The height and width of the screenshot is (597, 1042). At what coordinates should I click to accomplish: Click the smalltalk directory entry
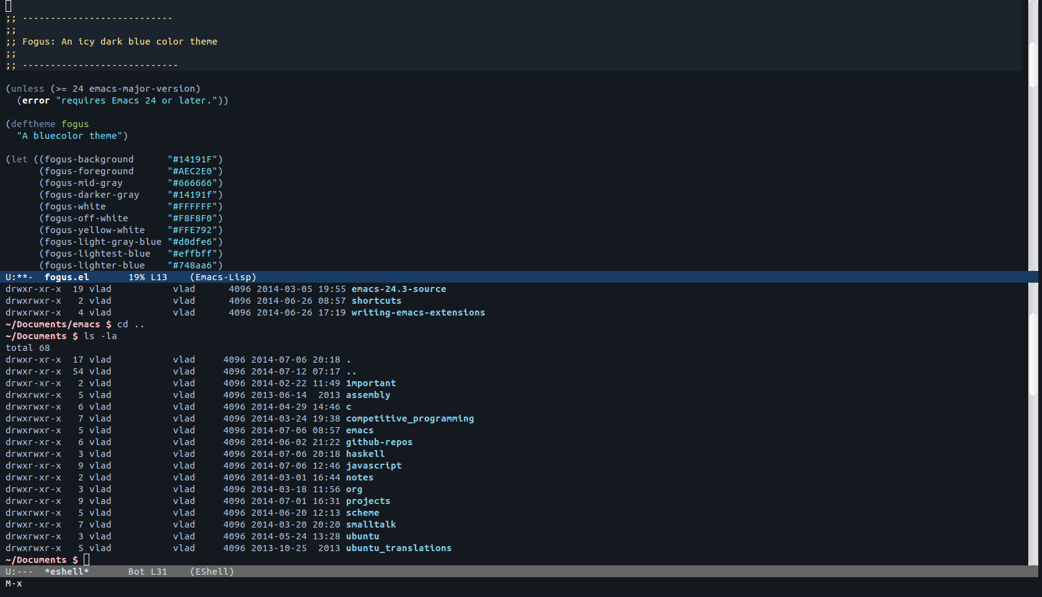coord(371,524)
